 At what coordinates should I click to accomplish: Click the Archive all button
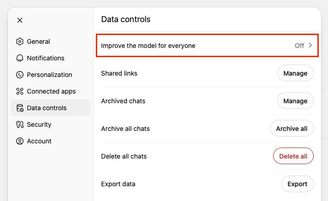pos(292,128)
